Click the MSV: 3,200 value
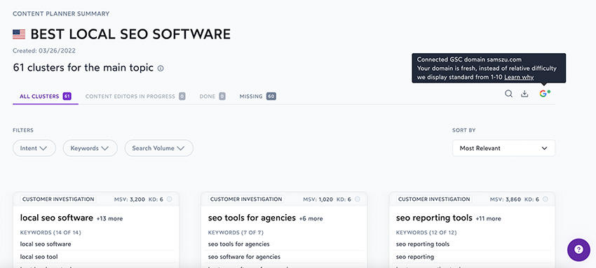Viewport: 596px width, 268px height. [x=130, y=199]
